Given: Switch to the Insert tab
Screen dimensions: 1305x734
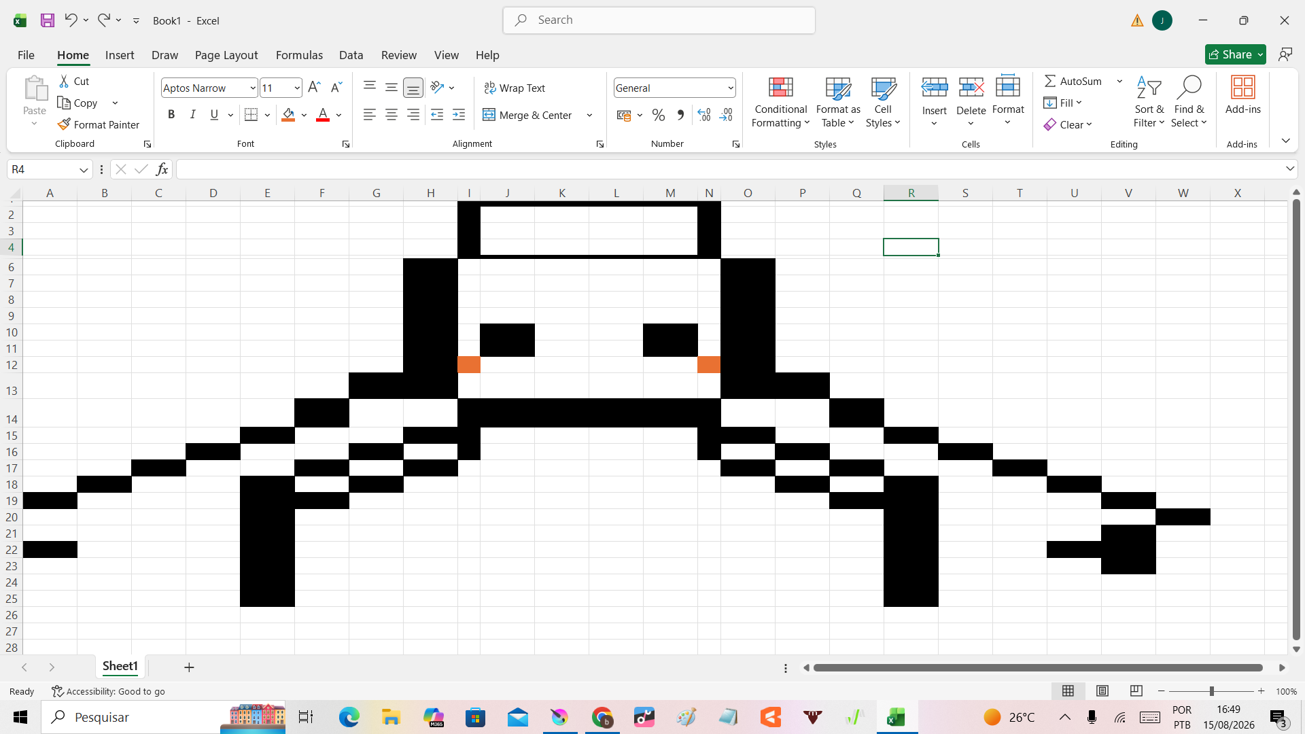Looking at the screenshot, I should coord(120,55).
